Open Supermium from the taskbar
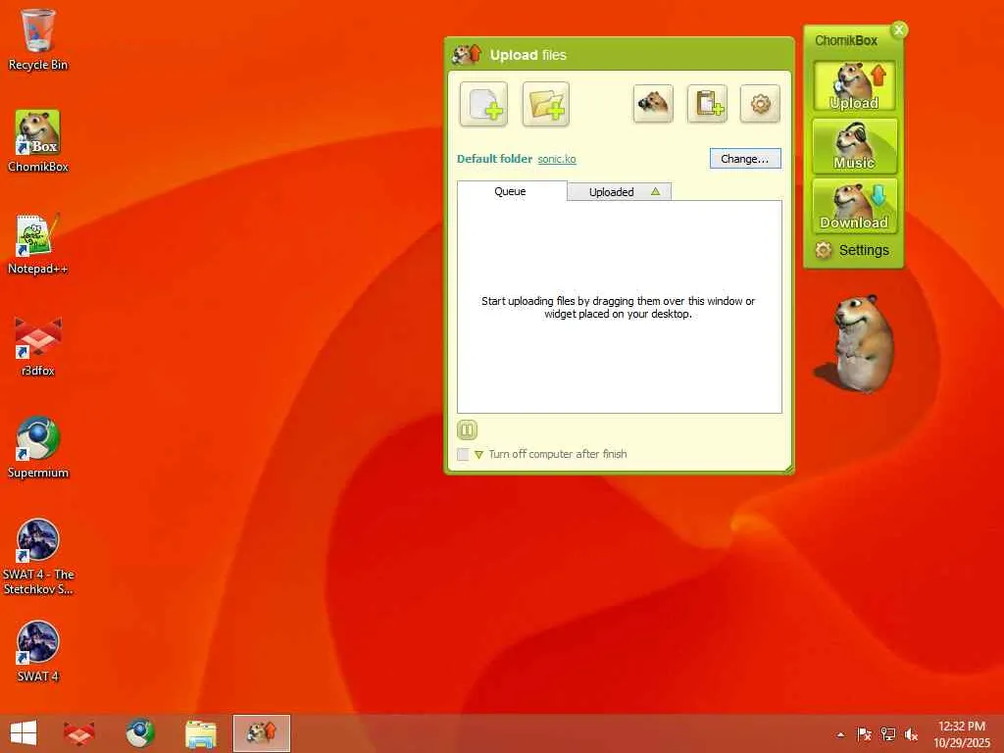 (139, 733)
